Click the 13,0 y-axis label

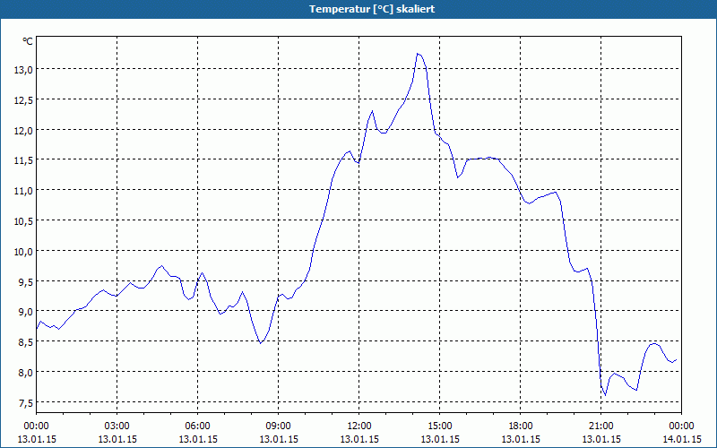(x=23, y=70)
